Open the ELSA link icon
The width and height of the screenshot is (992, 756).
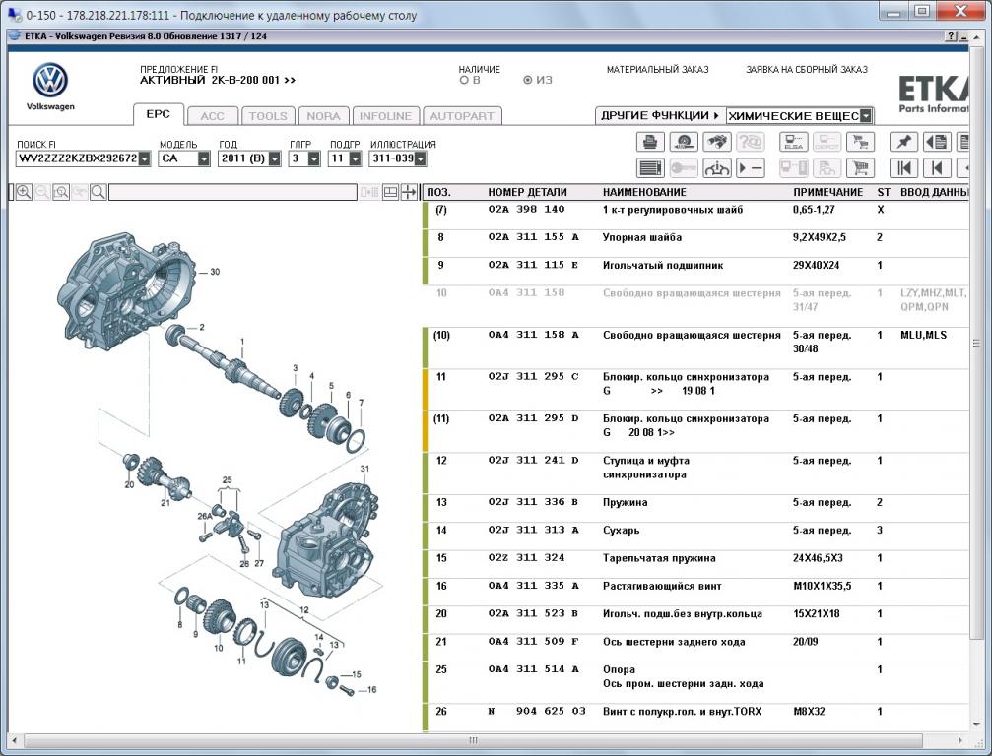click(x=793, y=142)
